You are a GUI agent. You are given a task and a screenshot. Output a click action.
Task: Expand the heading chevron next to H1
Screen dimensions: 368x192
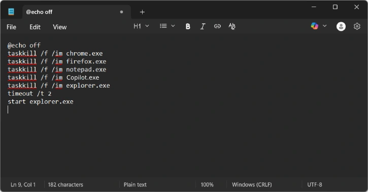(x=147, y=26)
